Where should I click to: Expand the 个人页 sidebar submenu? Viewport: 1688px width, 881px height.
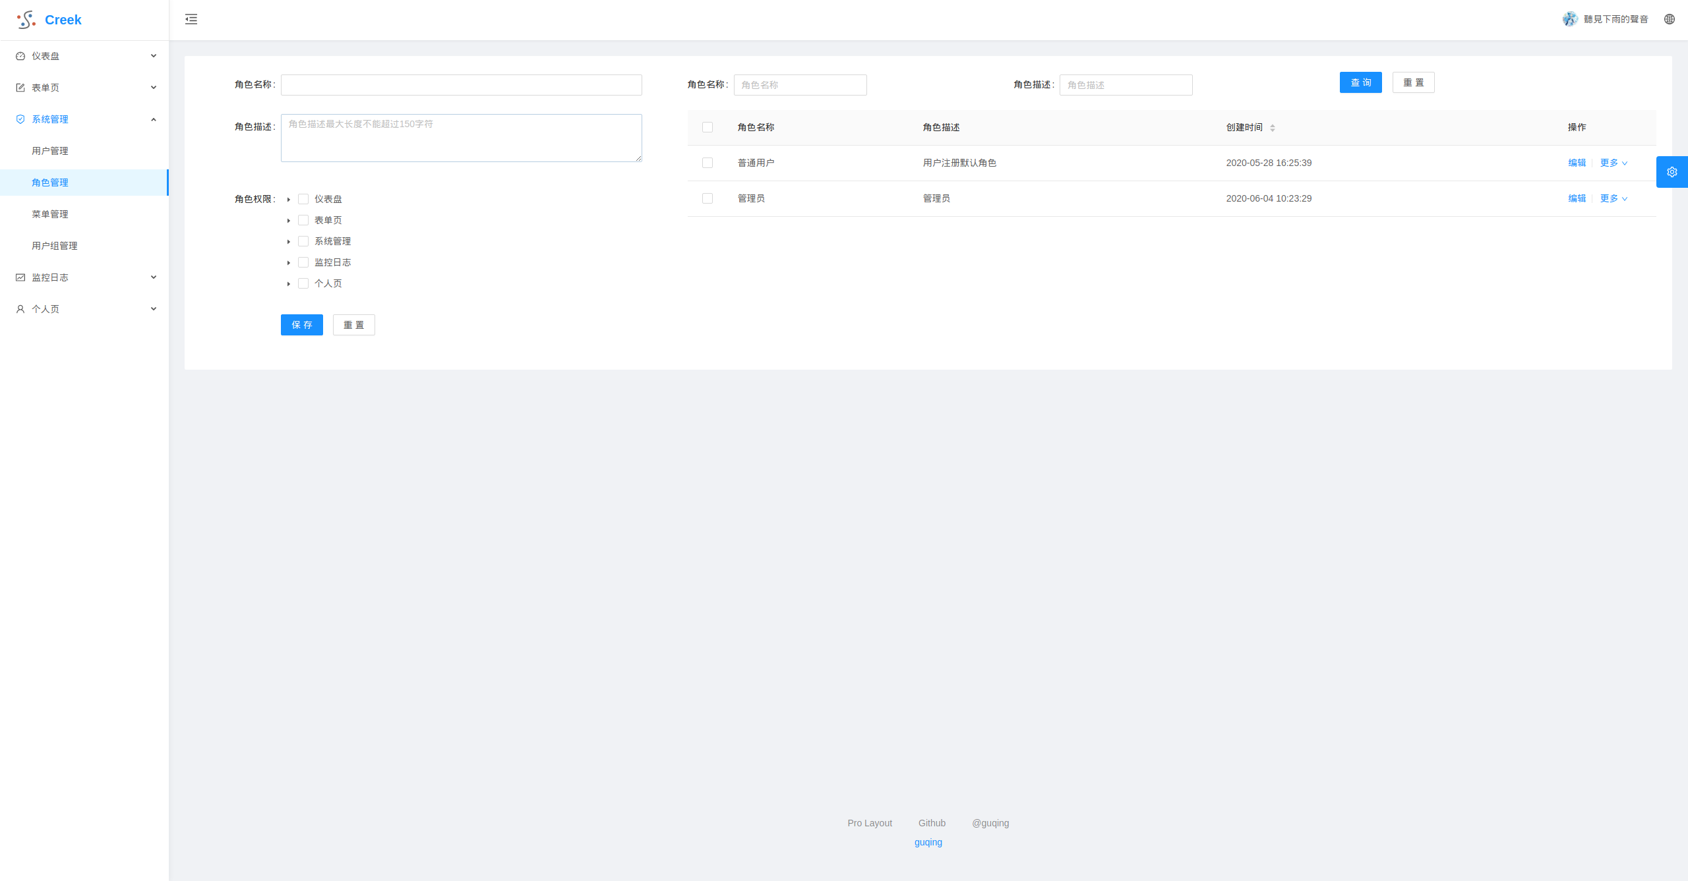[x=84, y=309]
